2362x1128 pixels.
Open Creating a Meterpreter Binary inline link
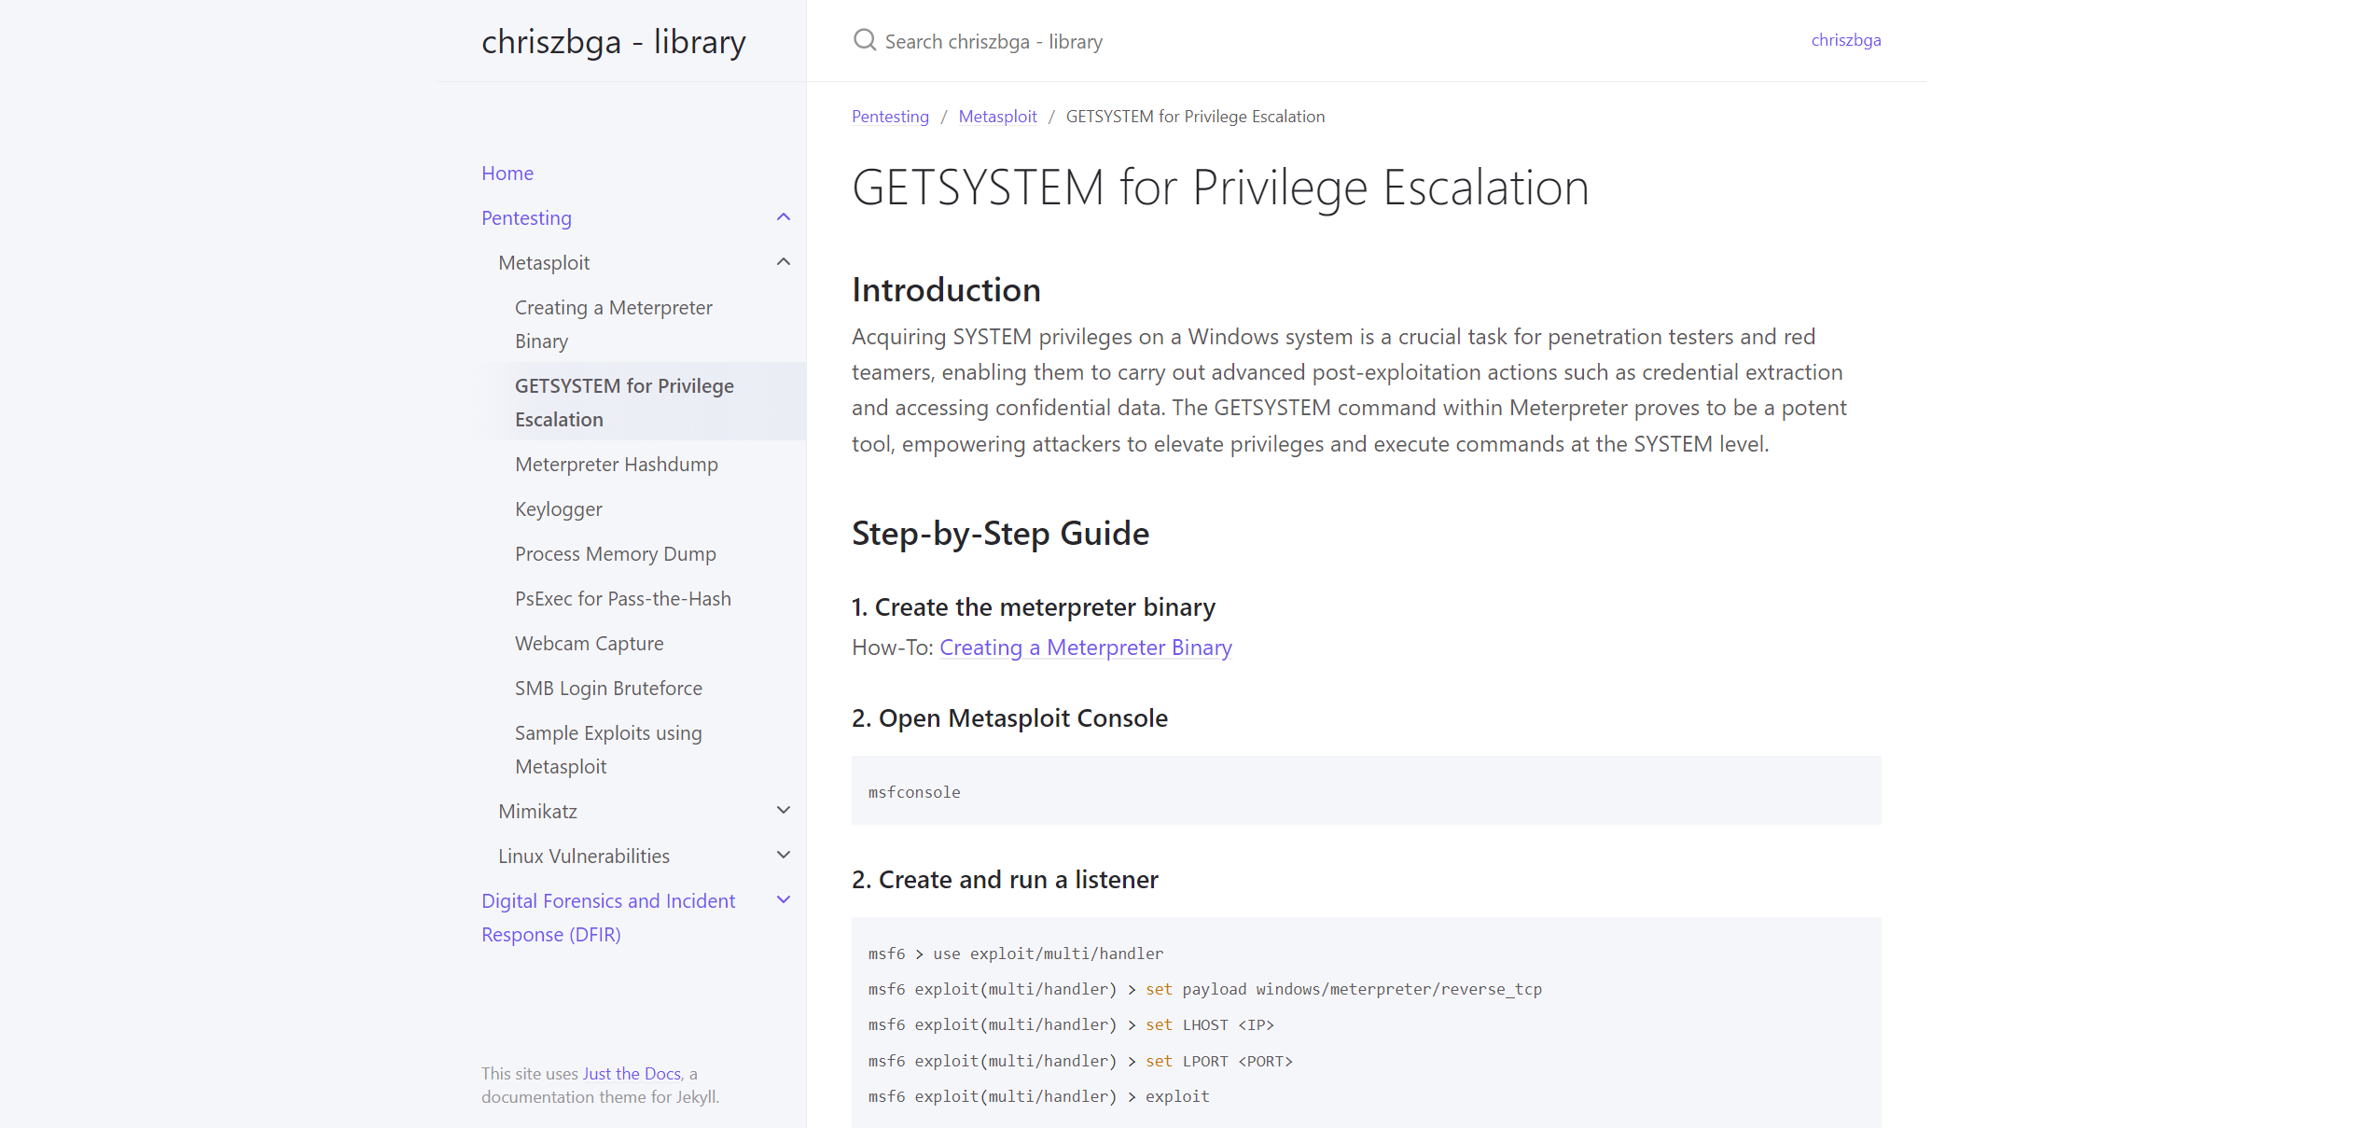1085,647
